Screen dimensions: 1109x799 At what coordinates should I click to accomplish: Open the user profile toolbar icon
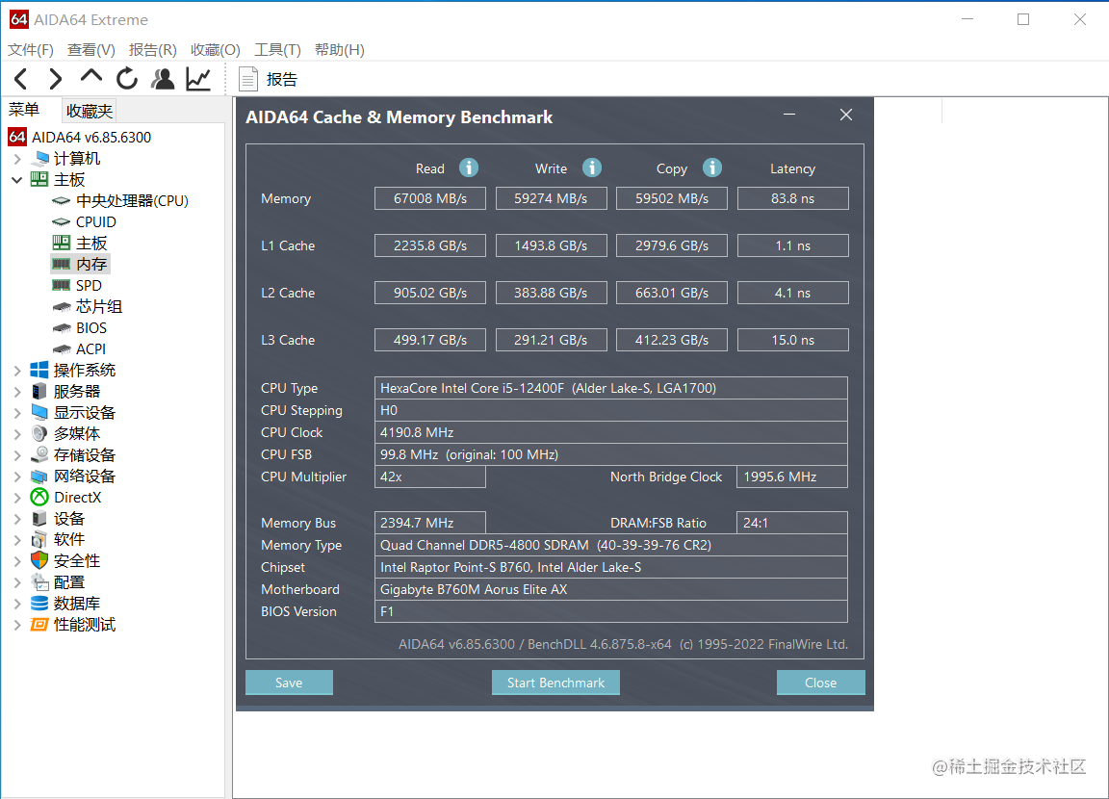[163, 79]
